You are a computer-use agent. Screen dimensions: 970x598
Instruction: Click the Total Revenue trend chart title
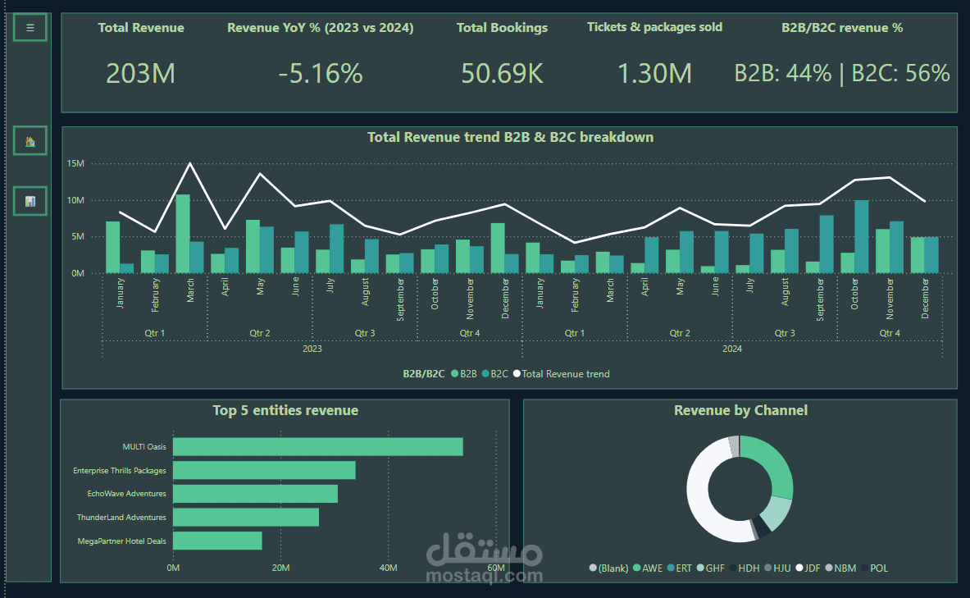click(510, 138)
